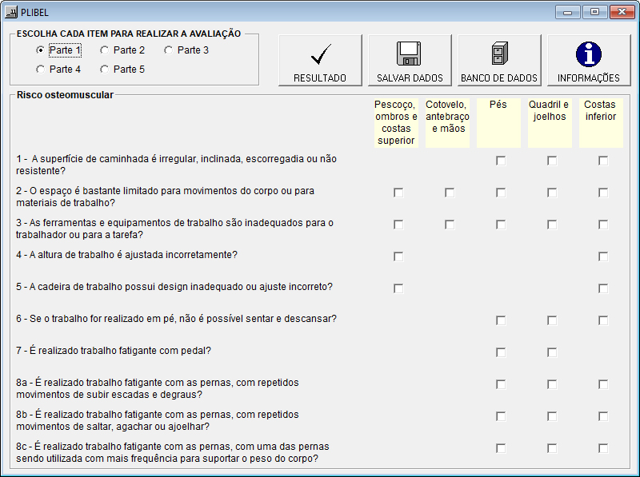Check question 8a Quadril e joelhos checkbox

[x=552, y=384]
